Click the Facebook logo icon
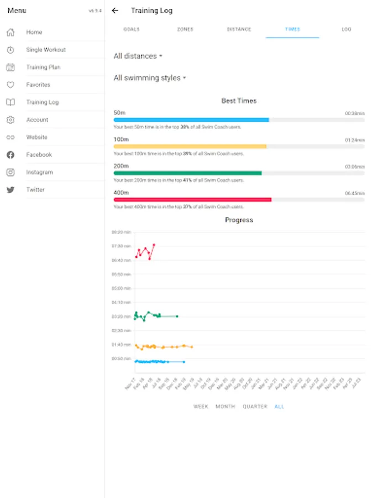The width and height of the screenshot is (373, 498). click(x=10, y=155)
